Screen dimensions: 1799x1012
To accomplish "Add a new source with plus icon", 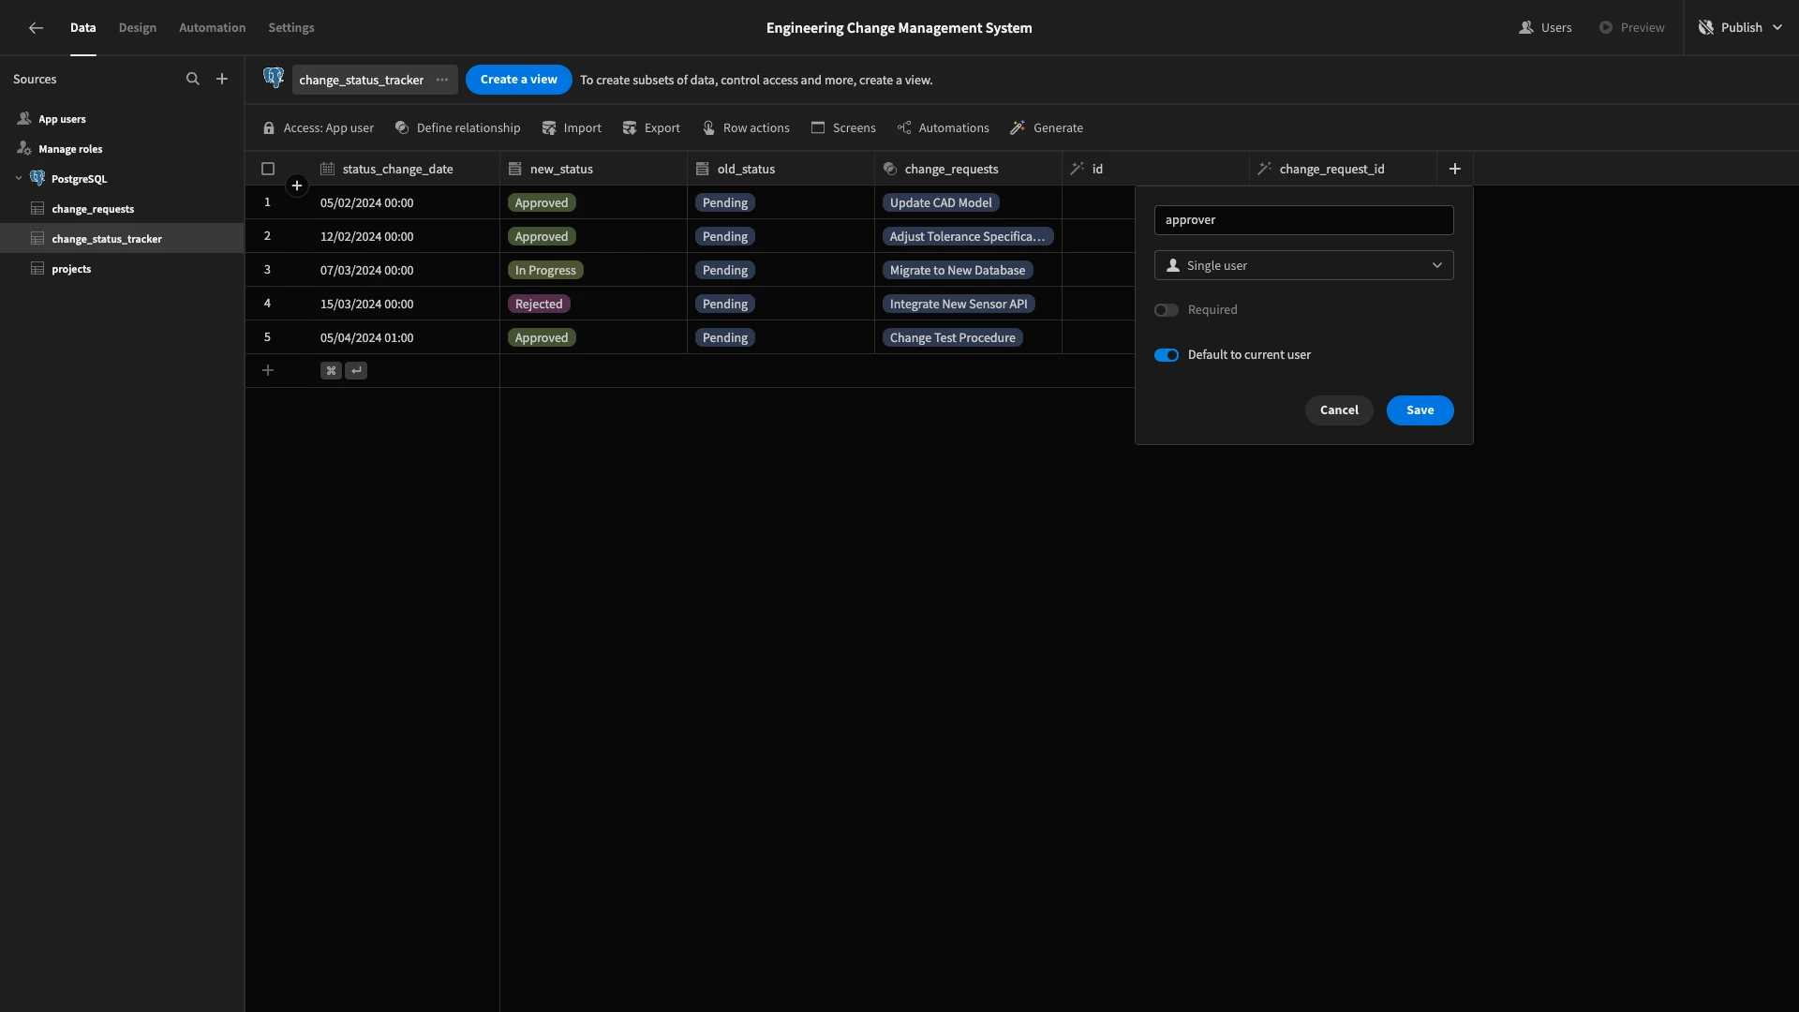I will click(222, 80).
